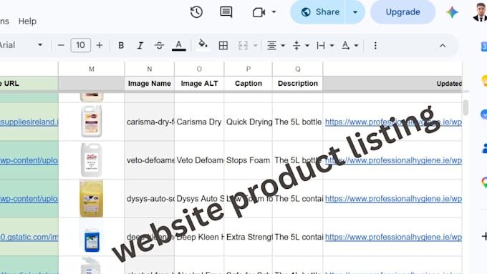Click the Caption header cell

(x=249, y=84)
